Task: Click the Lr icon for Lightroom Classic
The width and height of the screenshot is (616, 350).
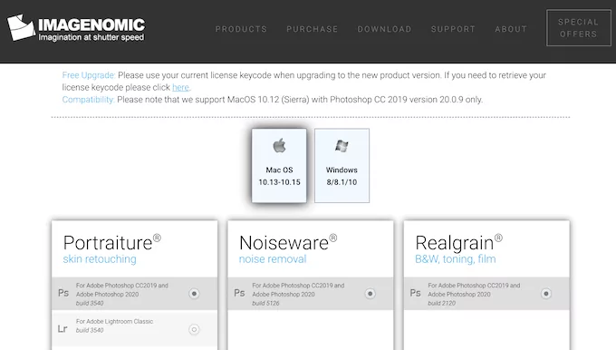Action: 63,329
